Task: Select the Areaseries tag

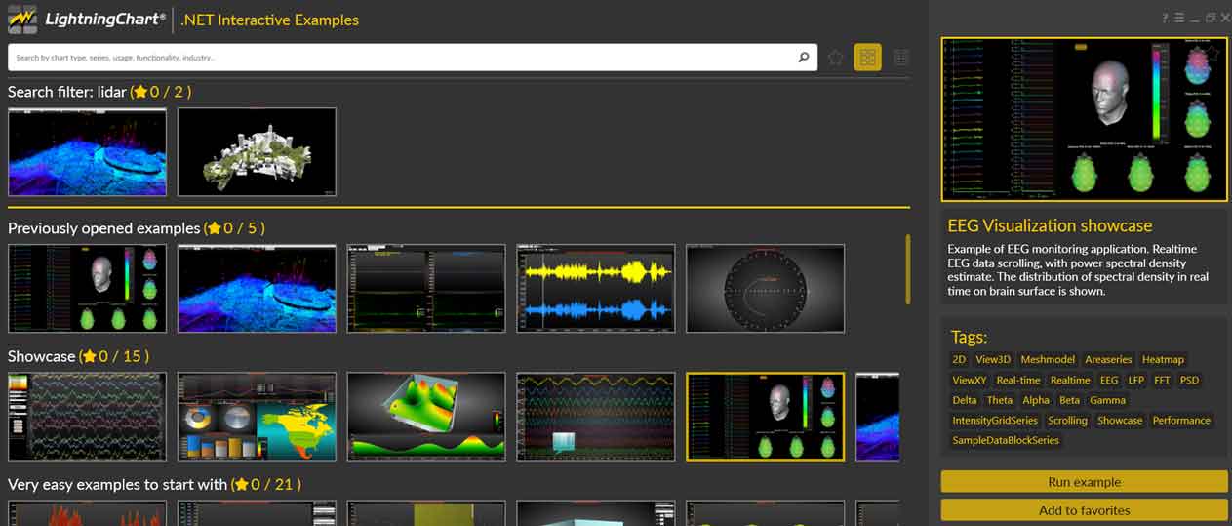Action: [x=1109, y=359]
